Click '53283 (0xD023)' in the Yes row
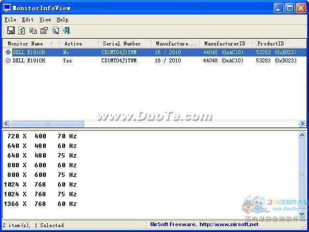This screenshot has height=232, width=309. click(x=276, y=60)
